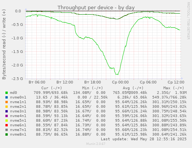192x148 pixels.
Task: Click the md0 green legend swatch
Action: point(7,93)
